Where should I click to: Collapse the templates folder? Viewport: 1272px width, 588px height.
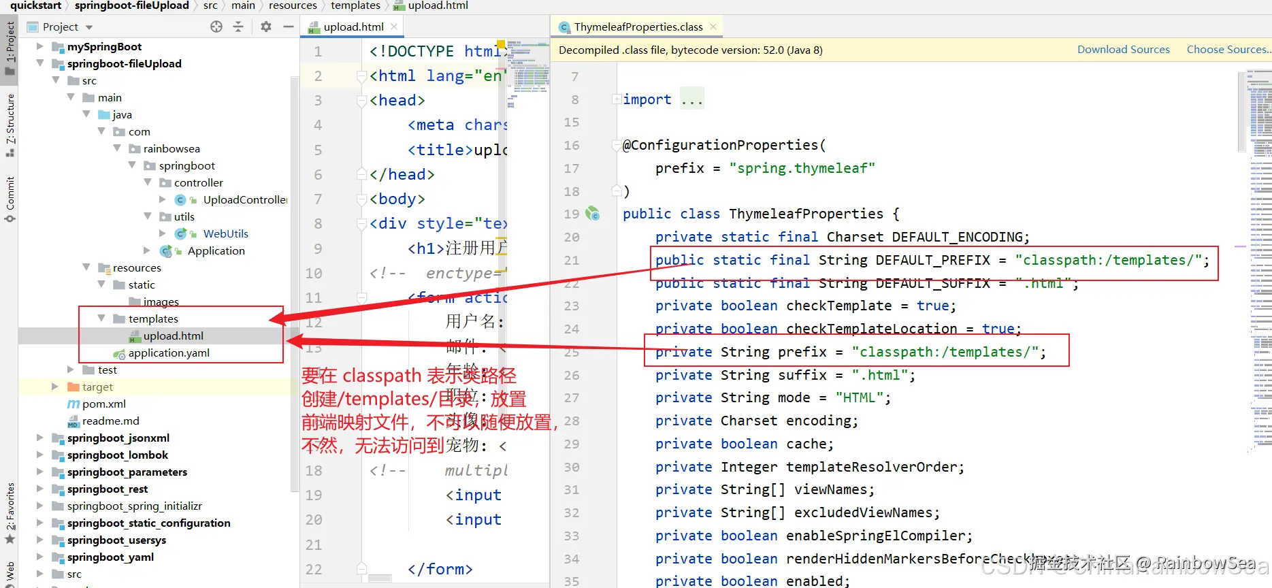pyautogui.click(x=101, y=318)
